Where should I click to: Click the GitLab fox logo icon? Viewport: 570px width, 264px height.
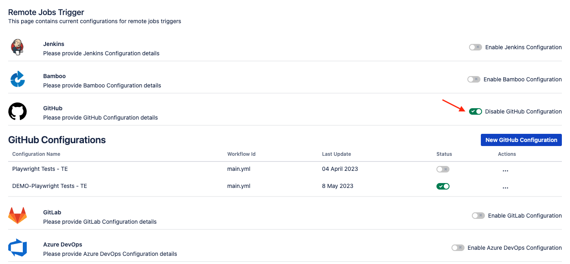point(18,216)
